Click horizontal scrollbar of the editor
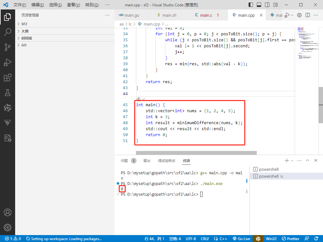 [196, 153]
